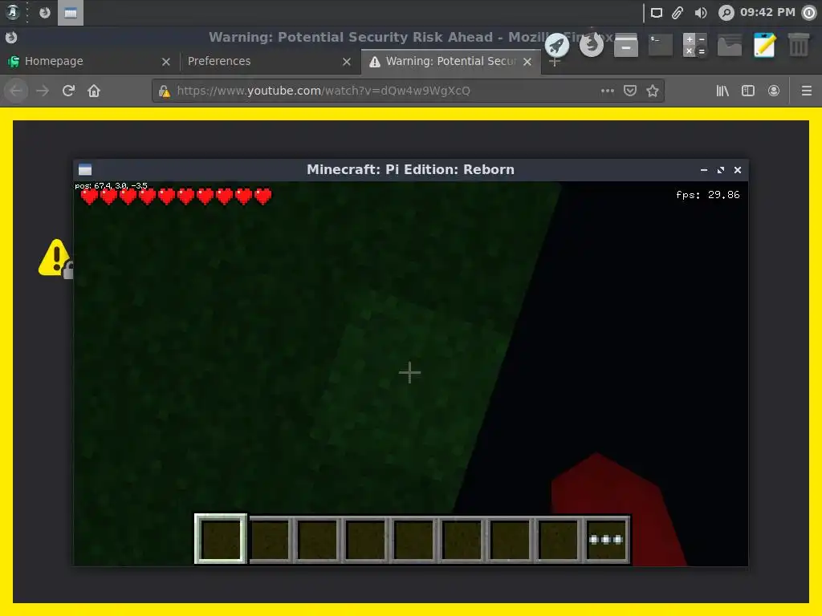This screenshot has width=822, height=616.
Task: Close the Minecraft: Pi Edition: Reborn window
Action: tap(738, 170)
